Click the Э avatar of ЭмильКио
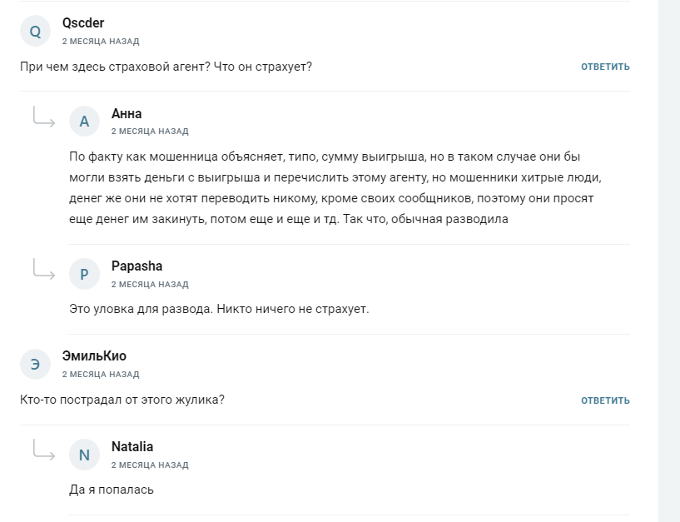Image resolution: width=680 pixels, height=522 pixels. [x=35, y=364]
